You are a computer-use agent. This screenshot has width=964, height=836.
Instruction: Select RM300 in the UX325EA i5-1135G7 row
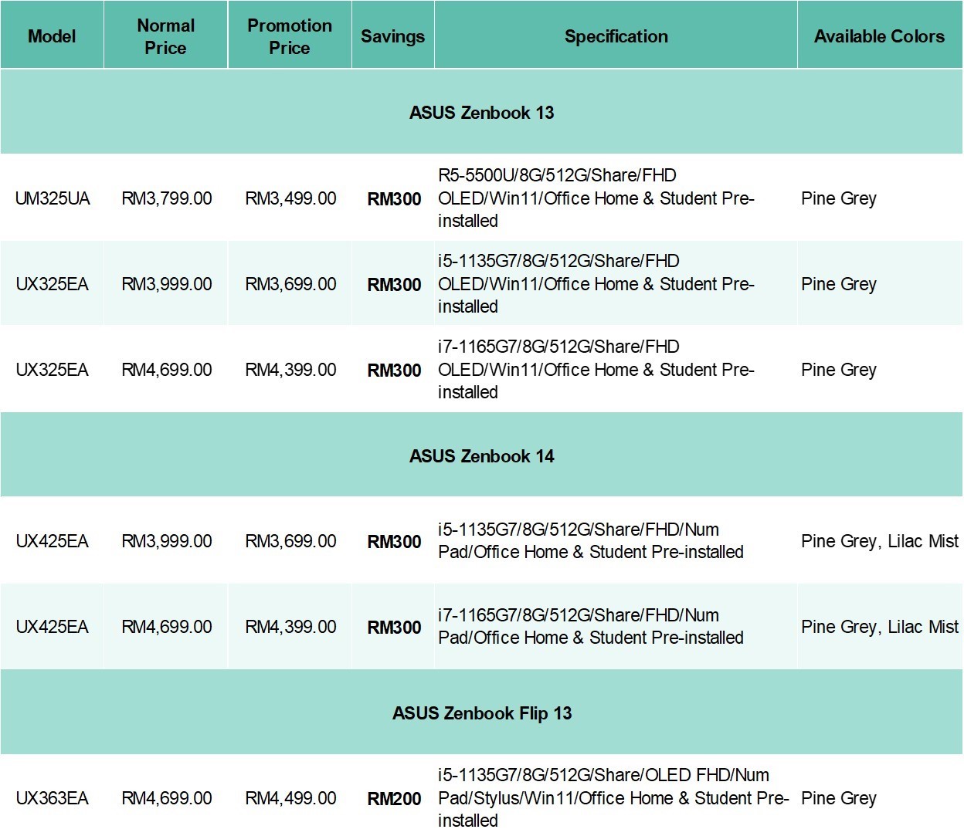point(394,285)
